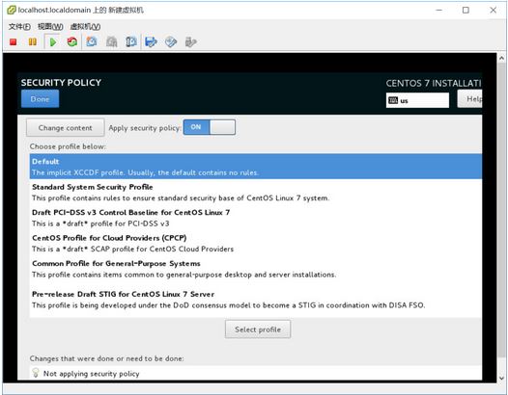Click the Select profile button
The height and width of the screenshot is (395, 508).
point(258,329)
